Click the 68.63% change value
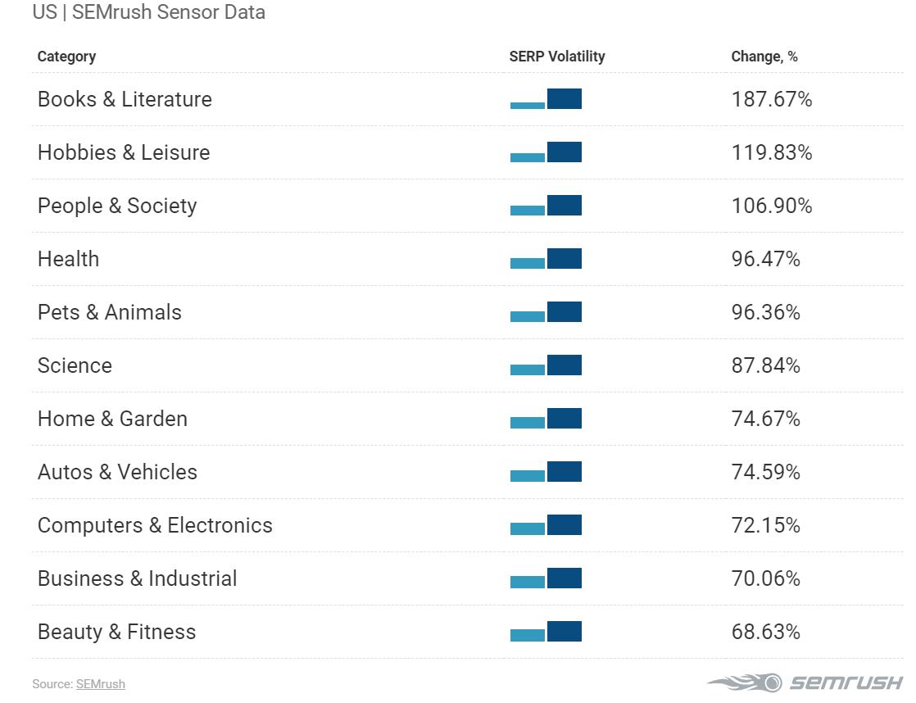916x703 pixels. pyautogui.click(x=766, y=632)
